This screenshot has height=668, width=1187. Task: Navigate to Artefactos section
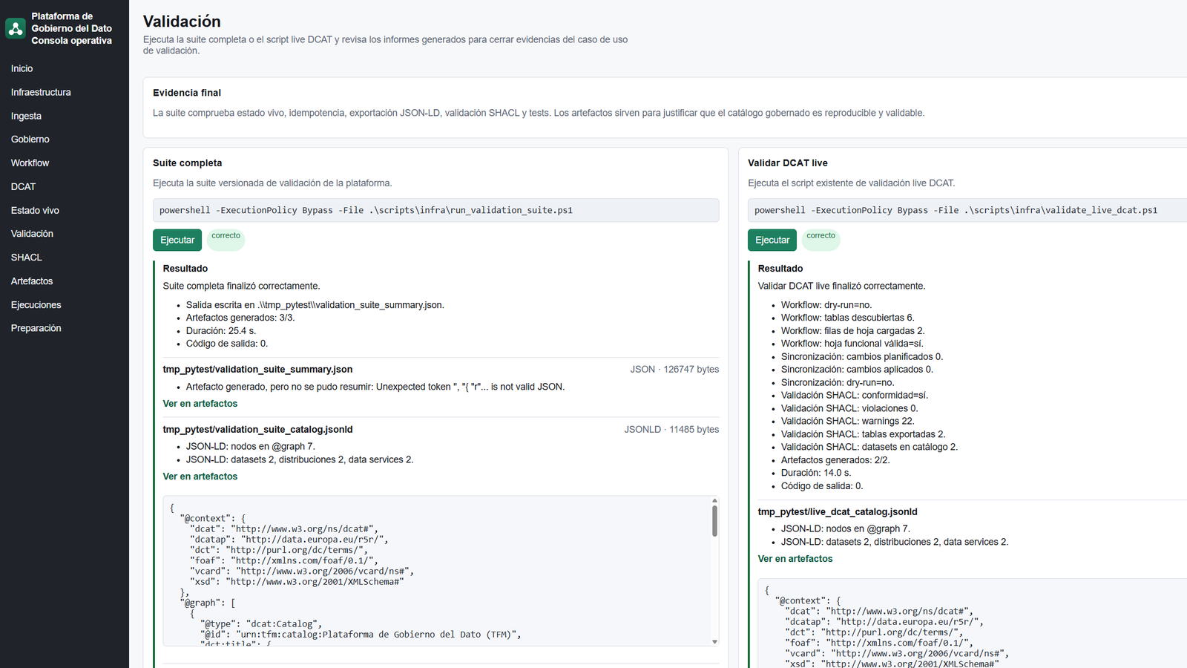[x=32, y=281]
